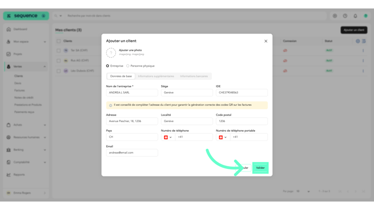The width and height of the screenshot is (374, 210).
Task: Open the search filter dropdown arrow
Action: click(60, 16)
